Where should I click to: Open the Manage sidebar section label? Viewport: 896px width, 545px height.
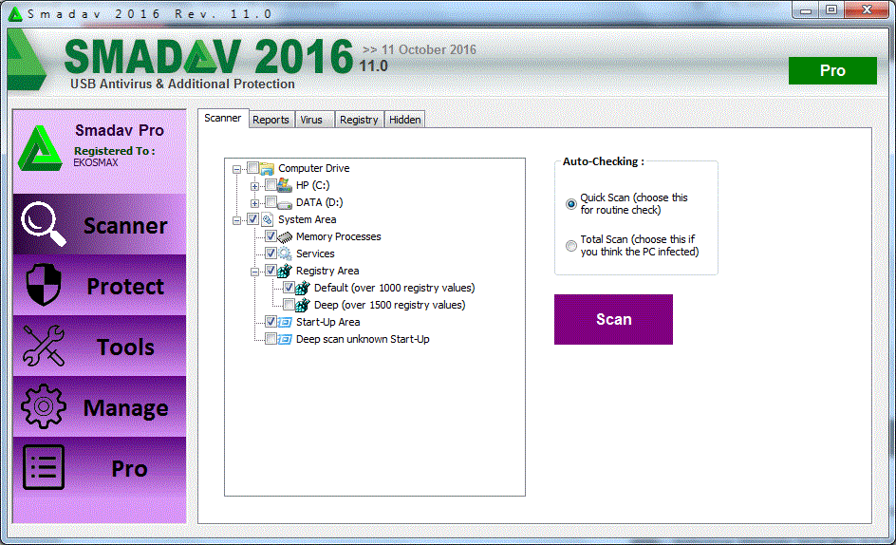coord(125,408)
